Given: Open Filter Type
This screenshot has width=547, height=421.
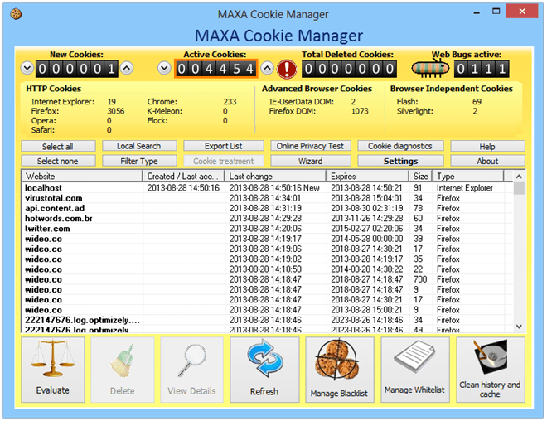Looking at the screenshot, I should (x=139, y=161).
